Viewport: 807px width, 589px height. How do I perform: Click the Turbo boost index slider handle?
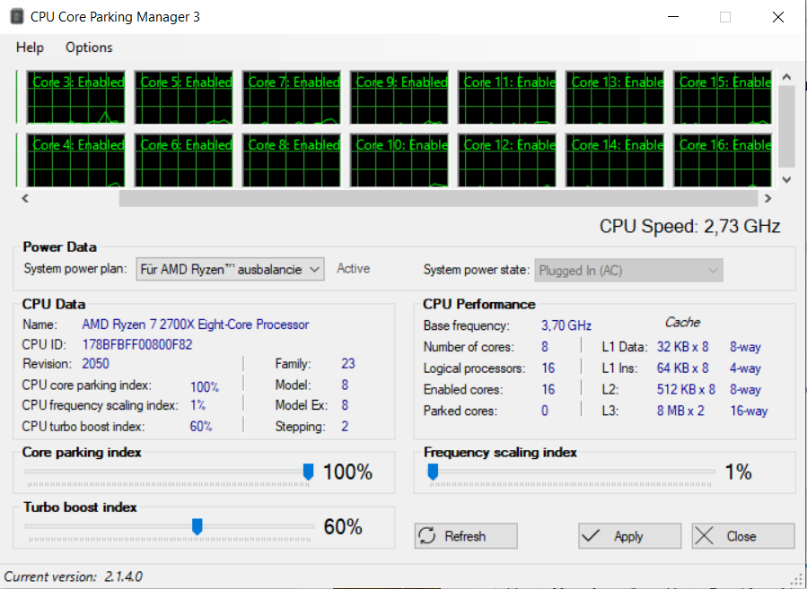[x=197, y=526]
